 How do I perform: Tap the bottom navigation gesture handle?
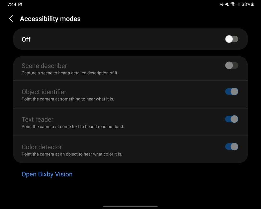pyautogui.click(x=130, y=206)
